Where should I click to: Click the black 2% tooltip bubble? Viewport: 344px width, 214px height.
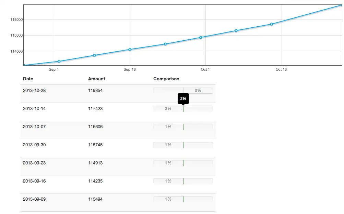click(x=183, y=98)
